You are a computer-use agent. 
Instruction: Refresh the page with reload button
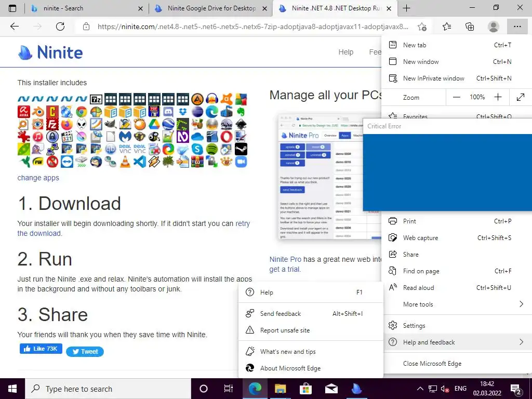coord(60,26)
